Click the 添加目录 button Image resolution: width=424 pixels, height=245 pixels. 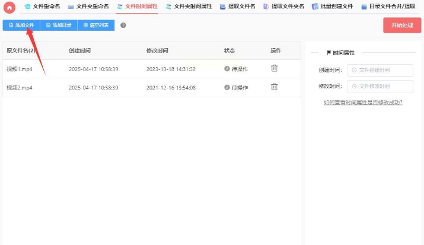coord(59,26)
